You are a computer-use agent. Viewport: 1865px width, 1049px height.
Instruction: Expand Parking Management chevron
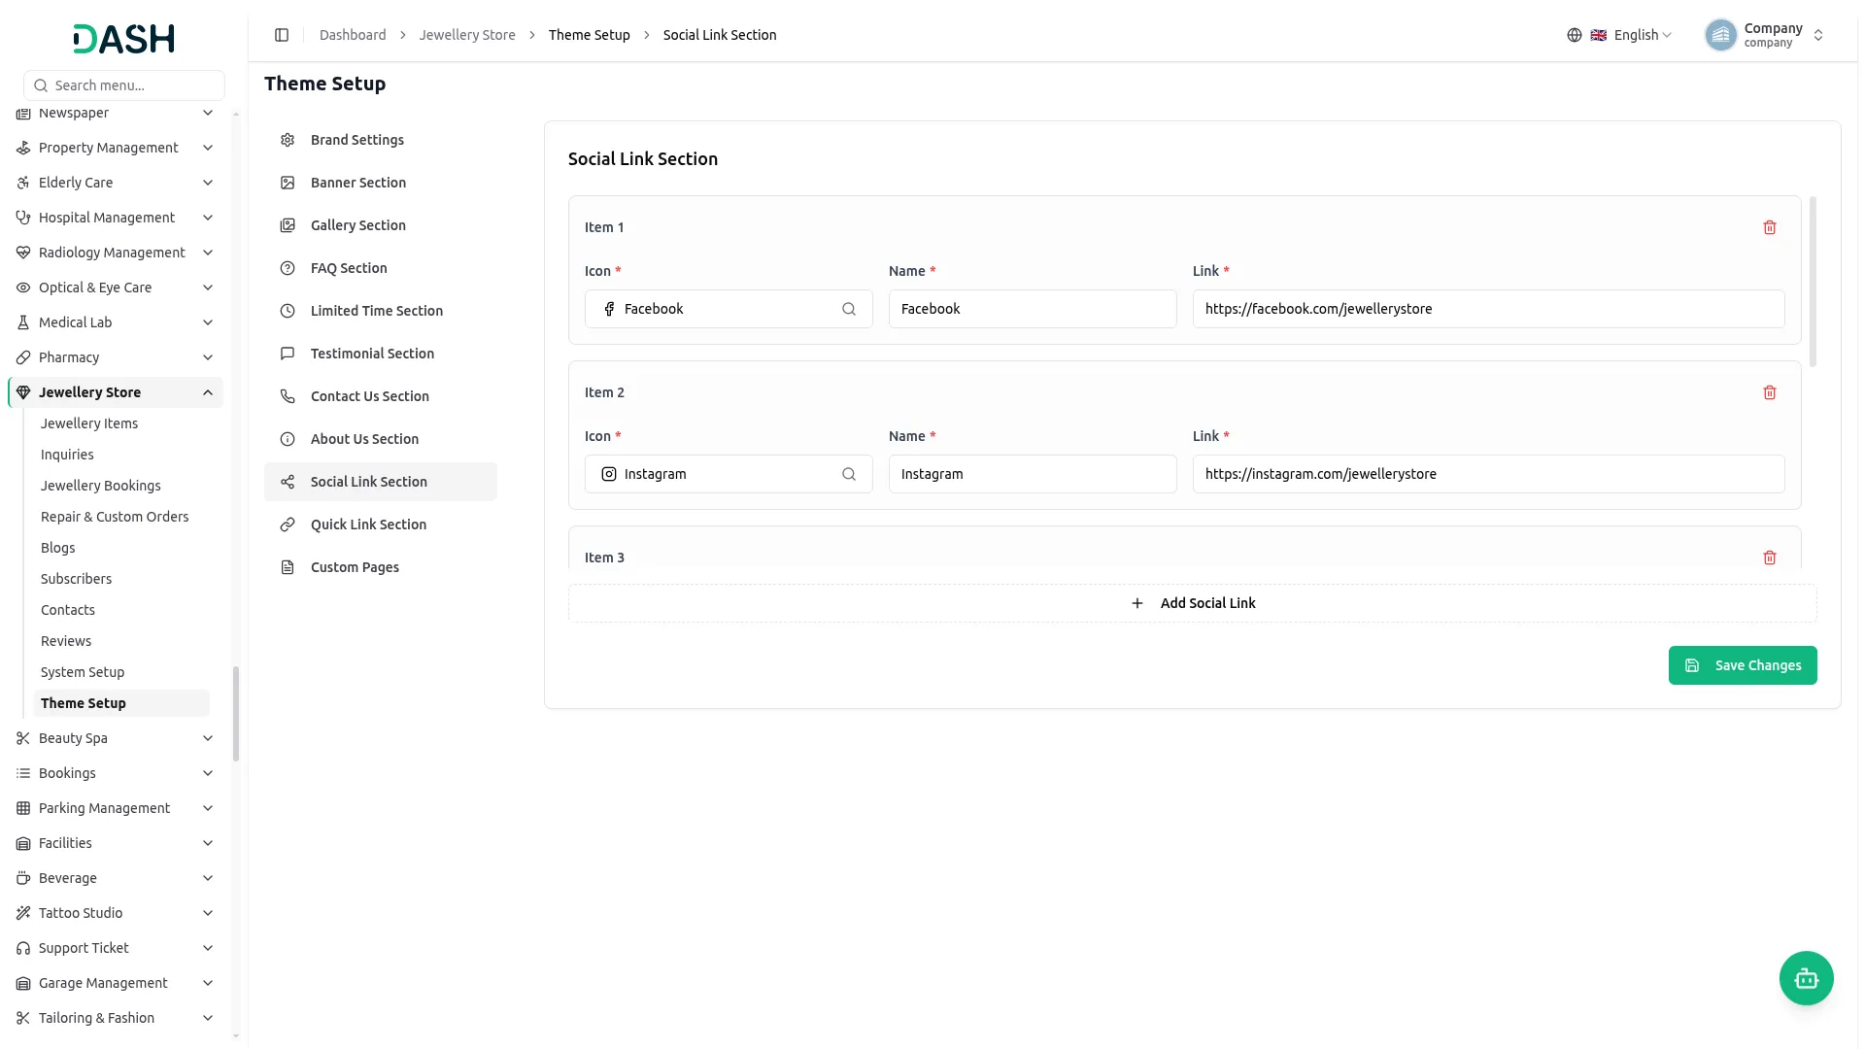pos(208,808)
